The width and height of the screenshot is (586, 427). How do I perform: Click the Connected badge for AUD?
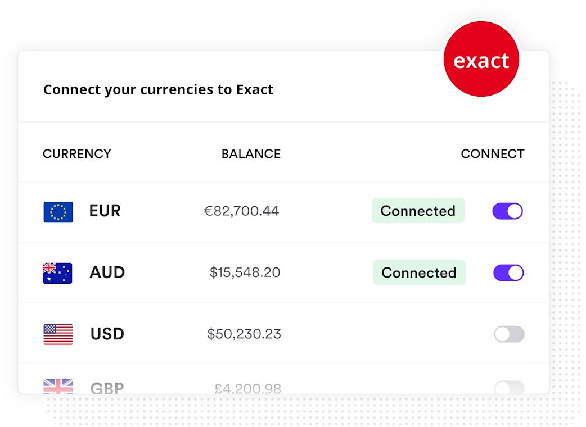click(x=419, y=272)
